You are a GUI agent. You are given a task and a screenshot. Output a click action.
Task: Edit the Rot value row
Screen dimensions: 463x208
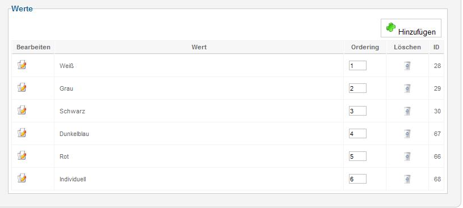click(22, 155)
